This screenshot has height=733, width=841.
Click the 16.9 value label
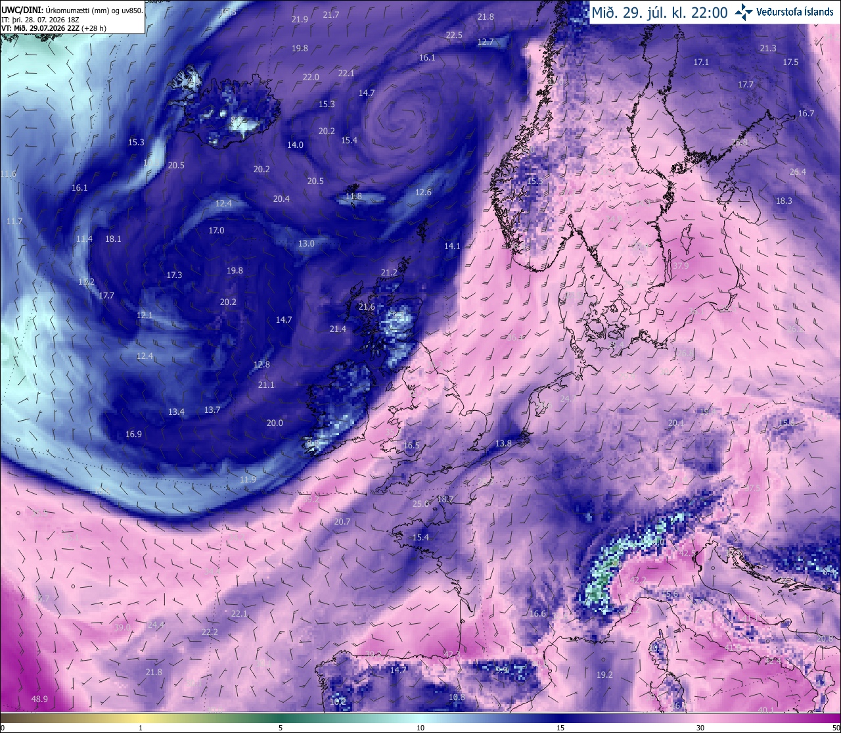coord(133,434)
